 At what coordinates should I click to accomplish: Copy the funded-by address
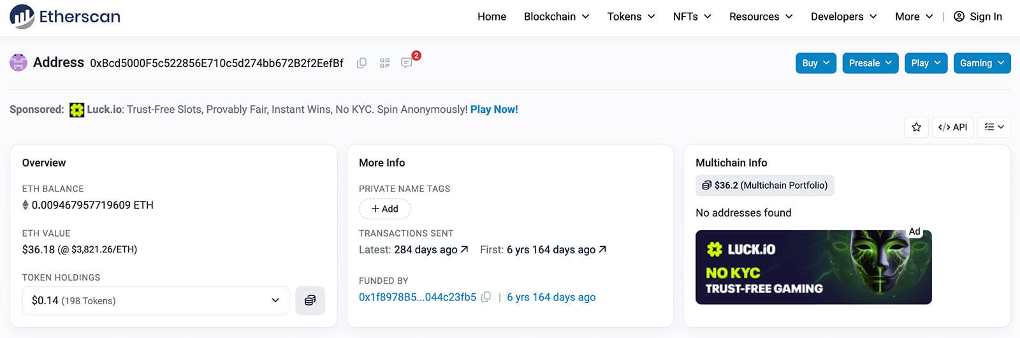pyautogui.click(x=486, y=297)
